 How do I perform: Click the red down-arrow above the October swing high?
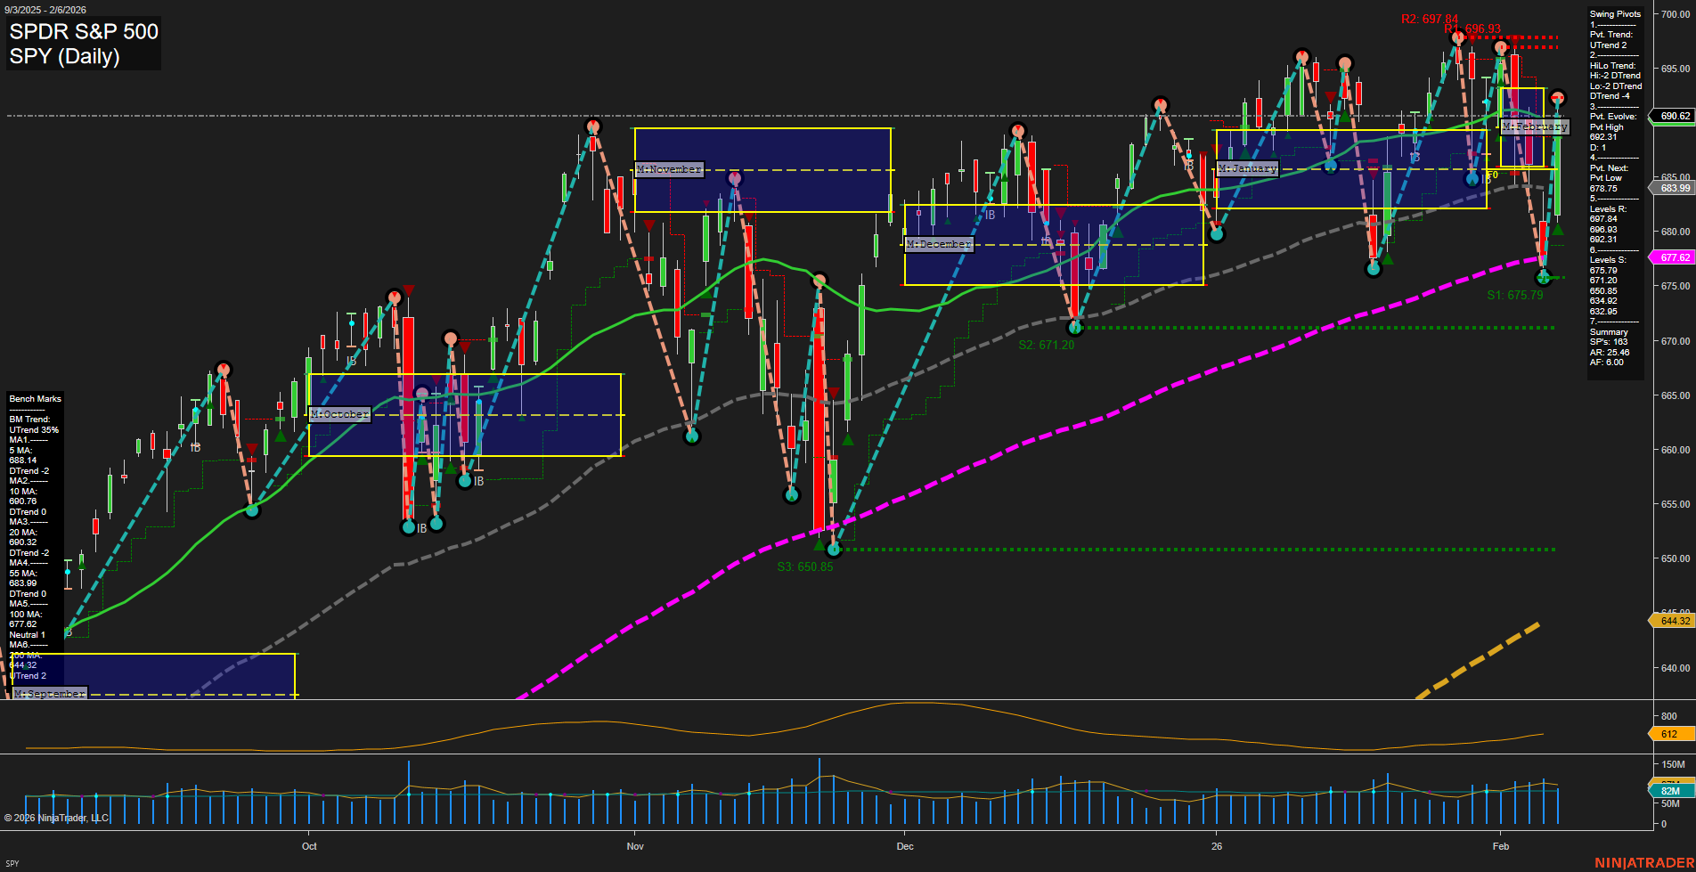408,289
